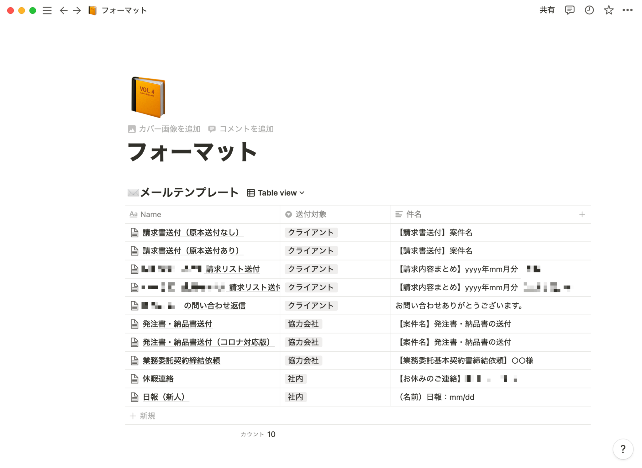
Task: Open the sidebar hamburger menu
Action: coord(47,11)
